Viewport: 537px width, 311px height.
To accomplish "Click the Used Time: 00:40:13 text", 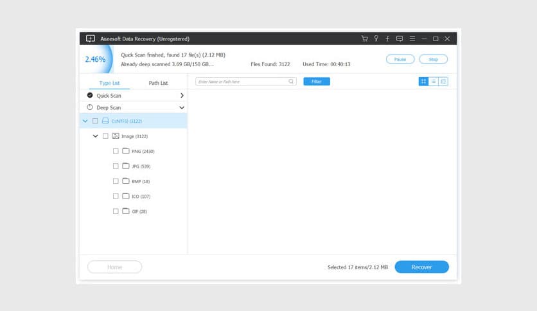I will pos(326,64).
